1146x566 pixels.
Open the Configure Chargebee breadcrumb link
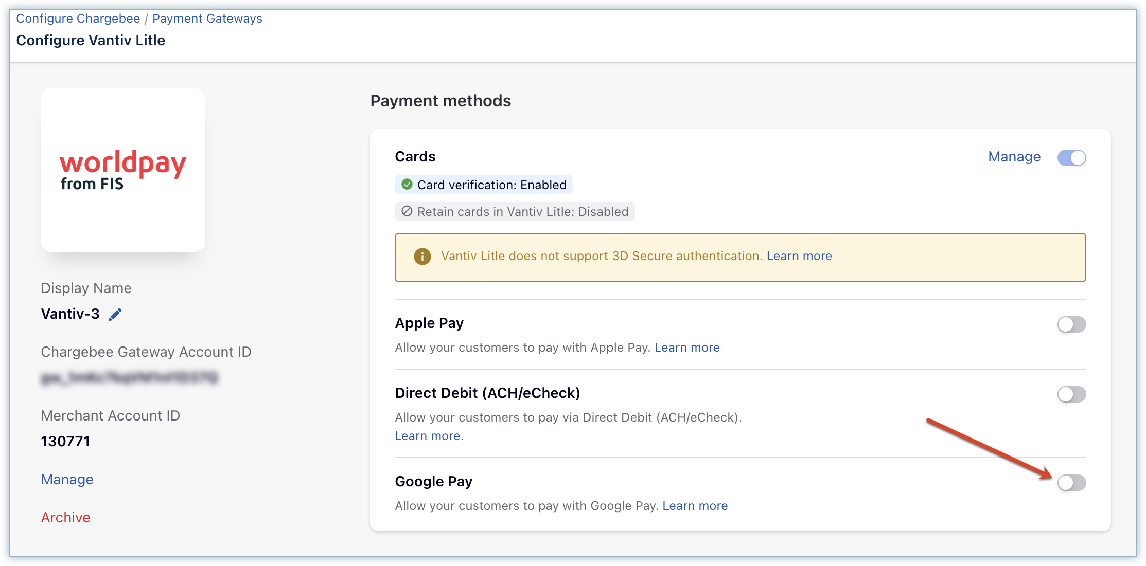click(78, 19)
